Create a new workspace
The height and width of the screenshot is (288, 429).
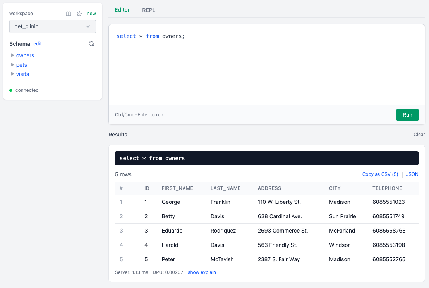coord(91,14)
